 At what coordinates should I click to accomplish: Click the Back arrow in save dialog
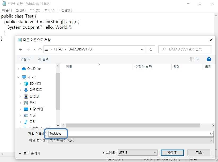[20, 49]
